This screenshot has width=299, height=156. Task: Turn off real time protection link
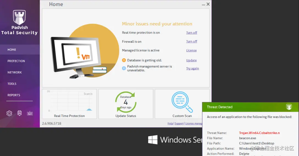point(192,33)
